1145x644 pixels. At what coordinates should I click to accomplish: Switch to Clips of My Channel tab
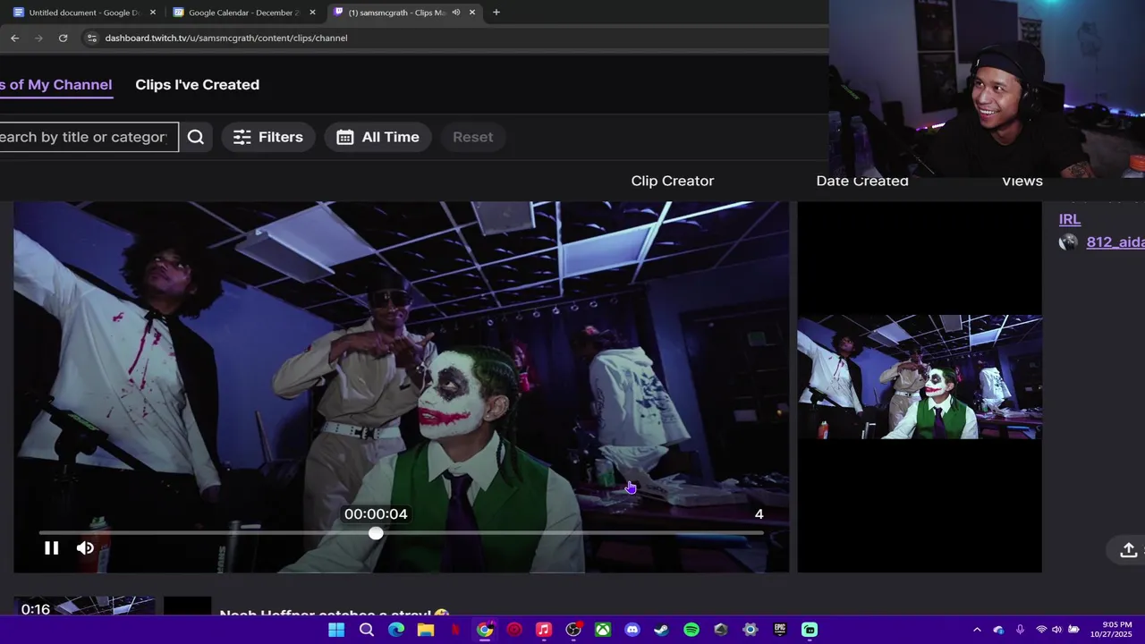[x=55, y=84]
